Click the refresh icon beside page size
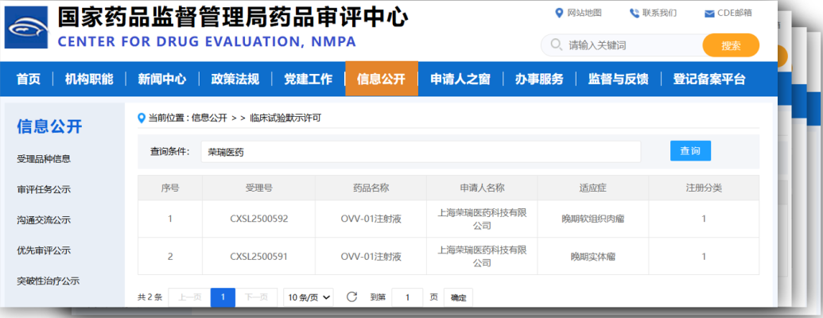 [351, 297]
